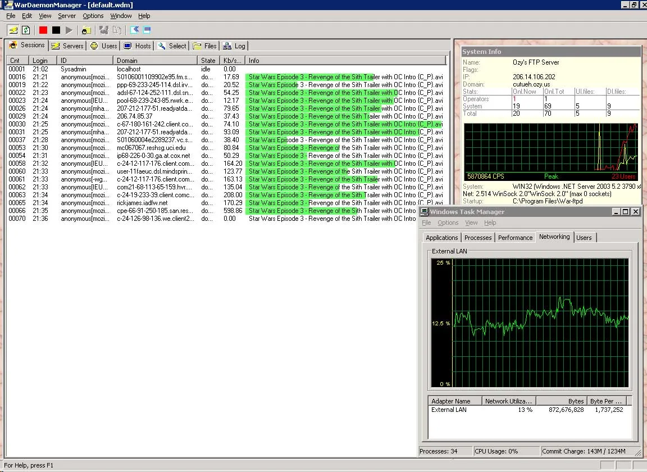The width and height of the screenshot is (647, 472).
Task: Click the blue lines list view icon
Action: (x=147, y=30)
